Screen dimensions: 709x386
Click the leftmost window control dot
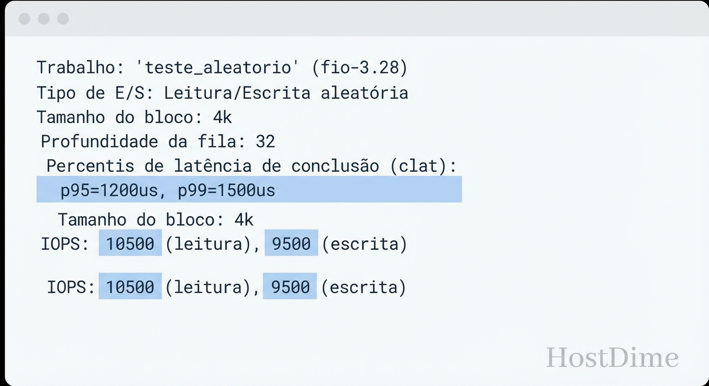point(24,19)
